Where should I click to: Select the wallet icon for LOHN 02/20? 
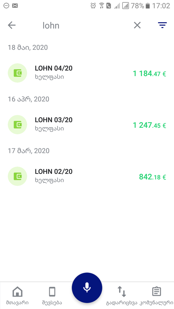pos(17,176)
